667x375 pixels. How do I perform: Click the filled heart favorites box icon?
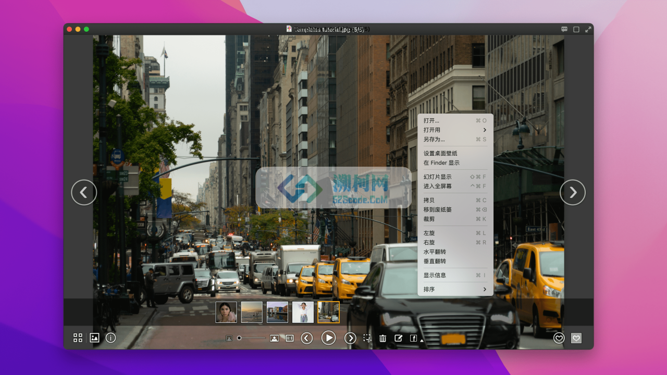pyautogui.click(x=576, y=338)
